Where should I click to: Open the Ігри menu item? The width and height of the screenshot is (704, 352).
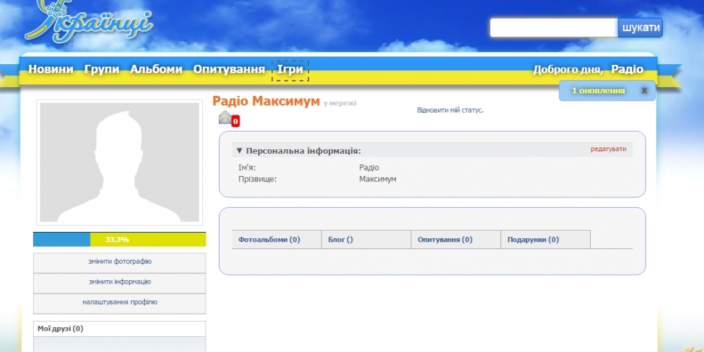(x=290, y=70)
